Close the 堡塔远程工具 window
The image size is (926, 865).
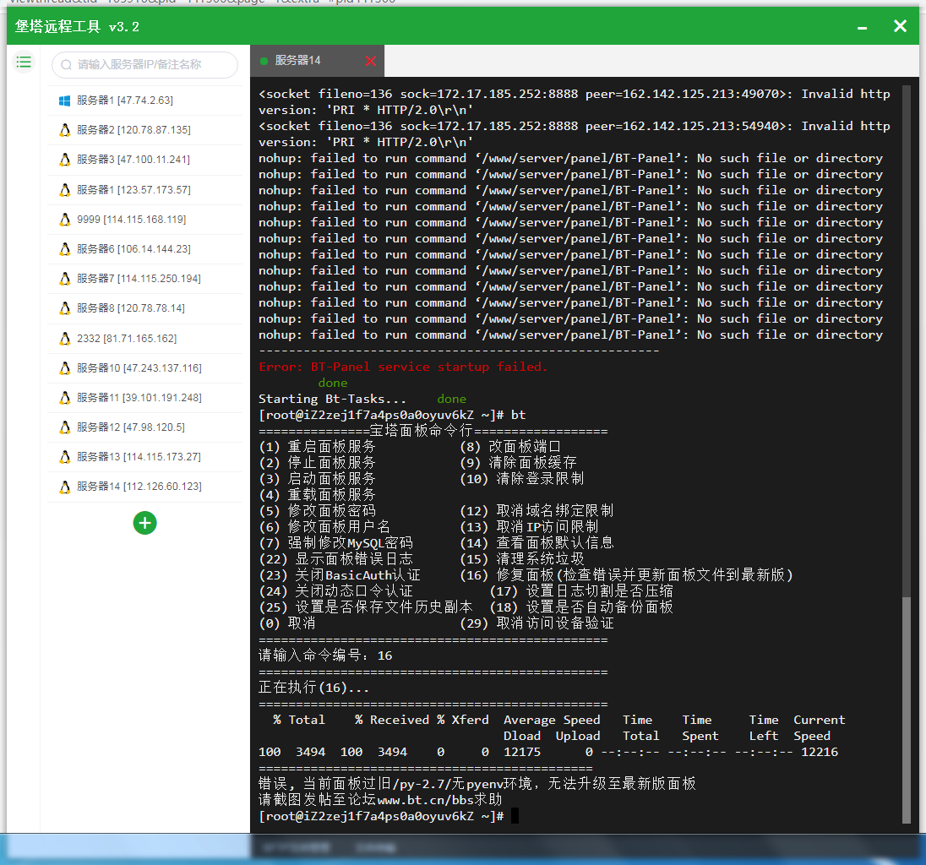pyautogui.click(x=900, y=26)
